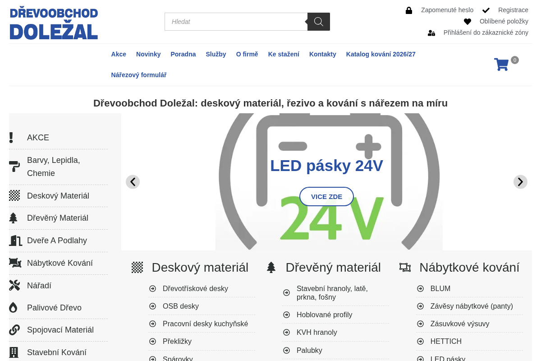This screenshot has height=361, width=541.
Task: Open the Akce menu item
Action: (119, 54)
